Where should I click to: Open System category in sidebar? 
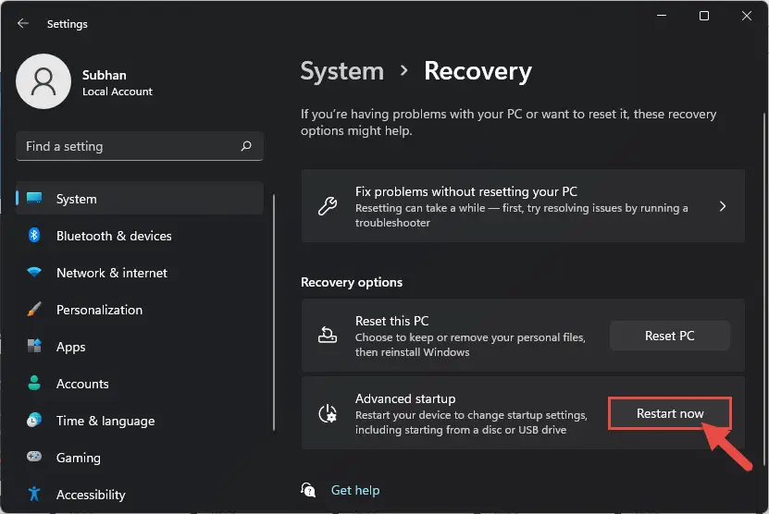(140, 199)
